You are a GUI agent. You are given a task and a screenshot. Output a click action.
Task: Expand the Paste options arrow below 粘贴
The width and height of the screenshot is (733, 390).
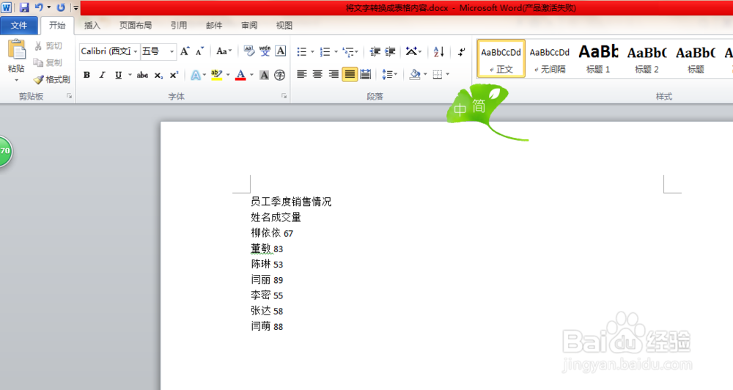pyautogui.click(x=16, y=80)
